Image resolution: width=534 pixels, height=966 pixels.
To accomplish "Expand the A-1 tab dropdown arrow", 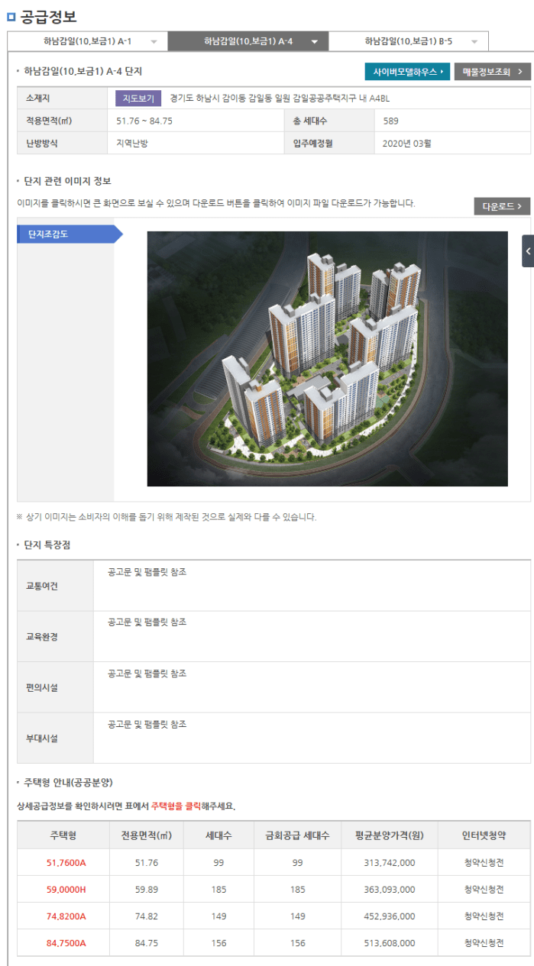I will [154, 42].
